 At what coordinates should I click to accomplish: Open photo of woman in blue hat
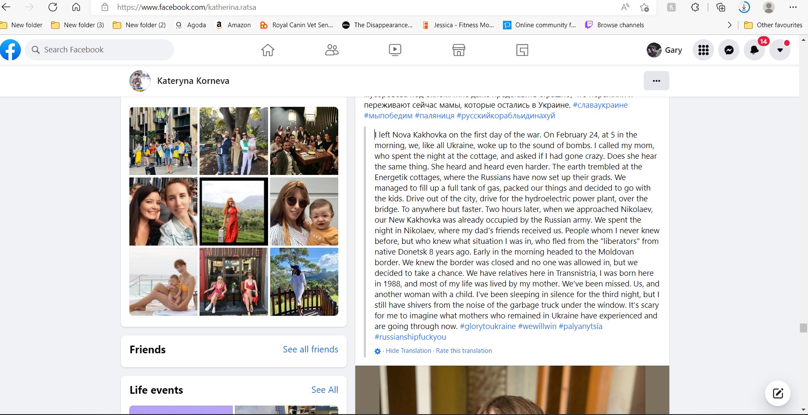pos(304,282)
